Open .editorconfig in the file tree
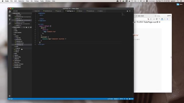 click(x=17, y=57)
